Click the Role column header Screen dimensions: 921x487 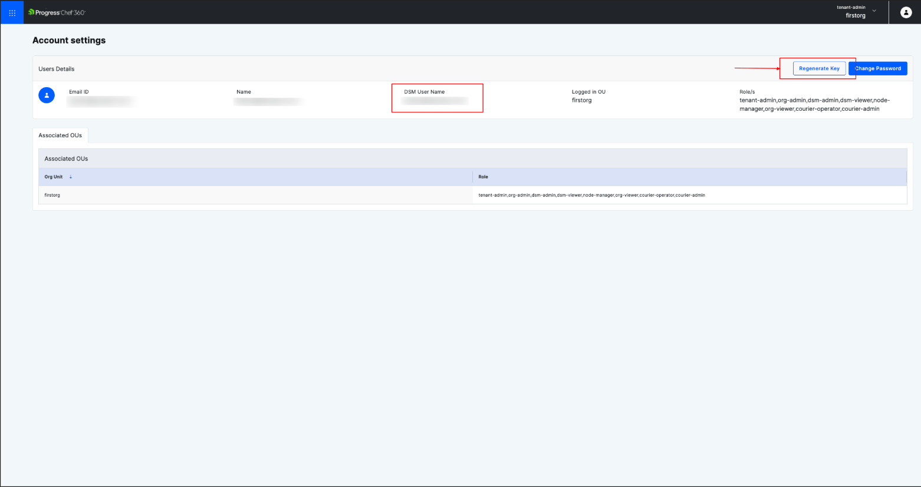coord(483,177)
